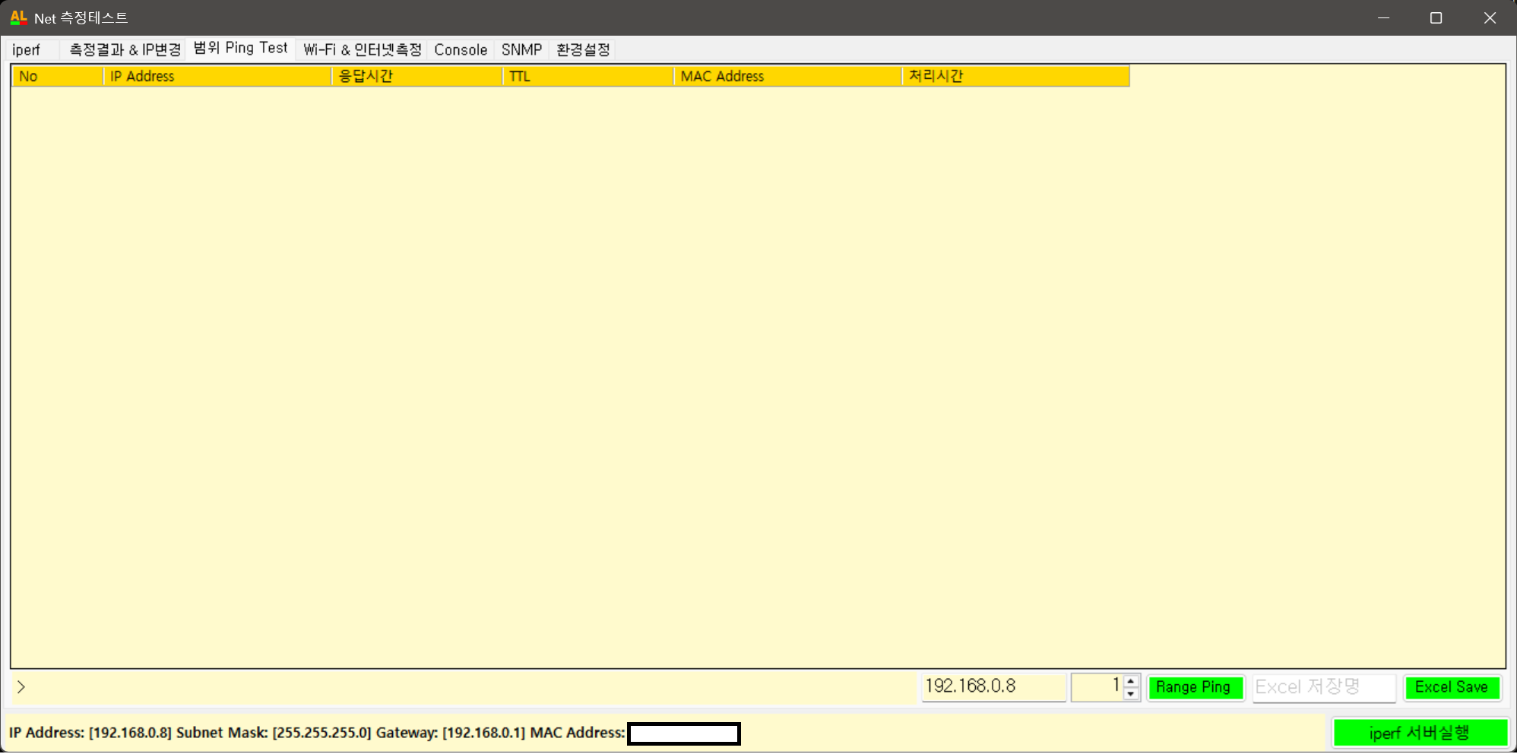
Task: Click the Excel 저장명 input field
Action: [1323, 686]
